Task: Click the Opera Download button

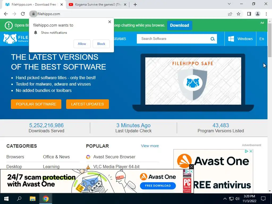Action: point(180,25)
